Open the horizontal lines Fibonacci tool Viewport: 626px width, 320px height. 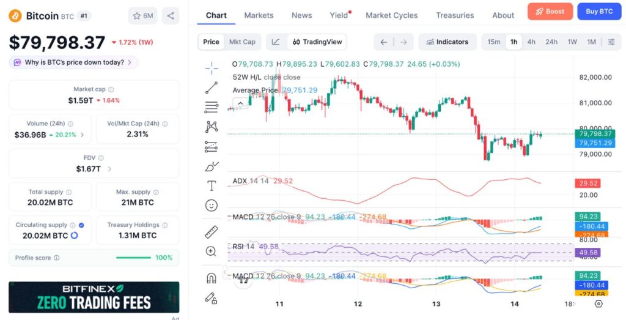click(212, 107)
